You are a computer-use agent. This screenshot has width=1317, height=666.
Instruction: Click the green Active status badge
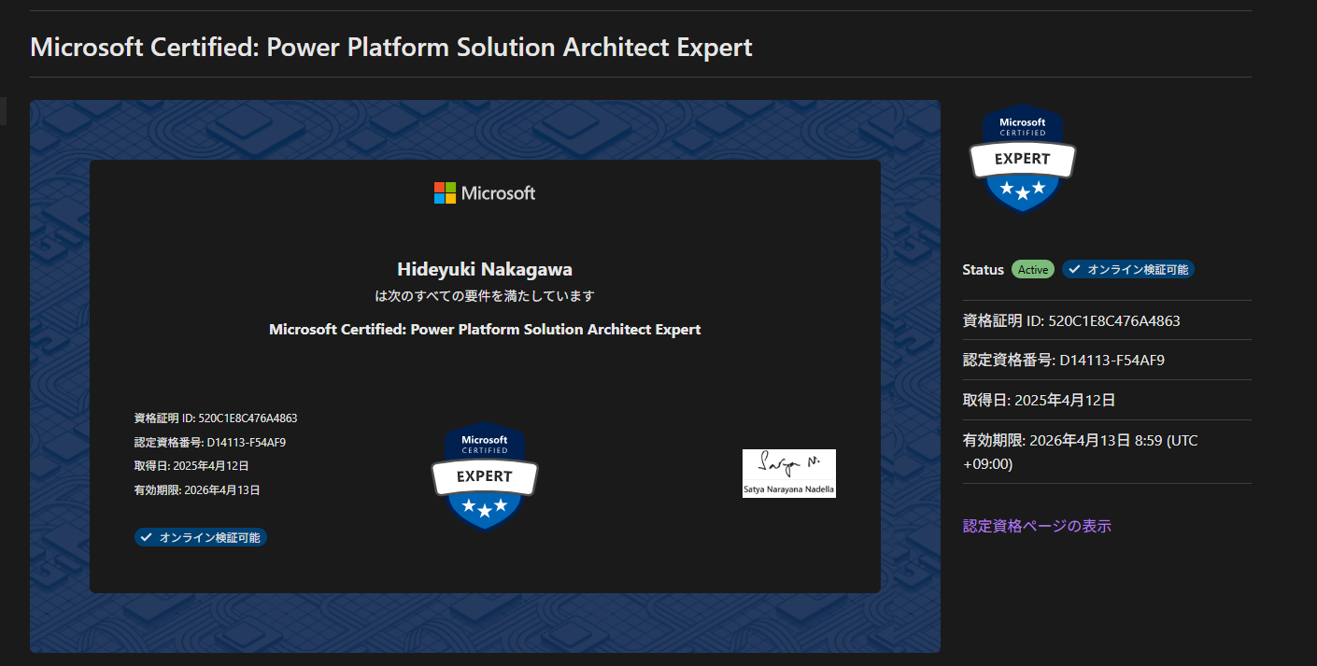point(1033,270)
